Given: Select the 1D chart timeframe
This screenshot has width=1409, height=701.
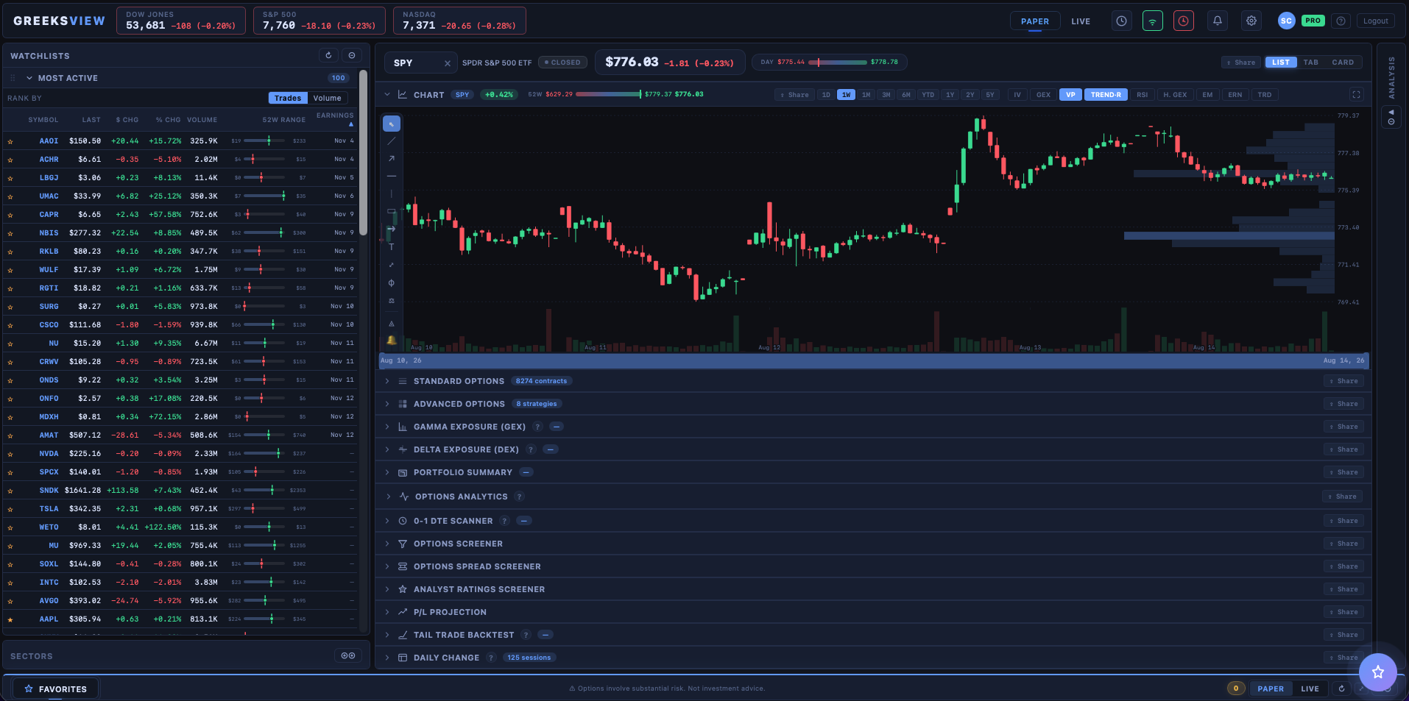Looking at the screenshot, I should pyautogui.click(x=826, y=95).
